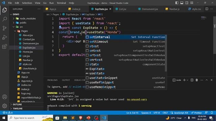Image resolution: width=216 pixels, height=121 pixels.
Task: Go to line via Ln 4, Col 15
Action: click(132, 113)
